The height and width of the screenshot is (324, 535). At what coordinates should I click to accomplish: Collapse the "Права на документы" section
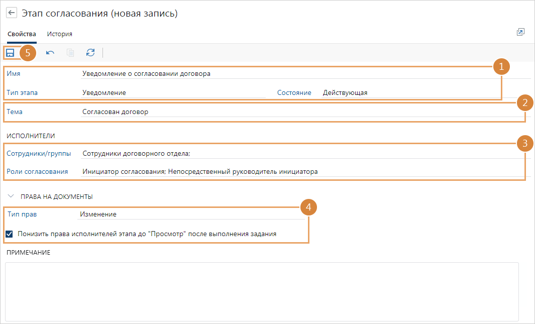click(x=11, y=196)
